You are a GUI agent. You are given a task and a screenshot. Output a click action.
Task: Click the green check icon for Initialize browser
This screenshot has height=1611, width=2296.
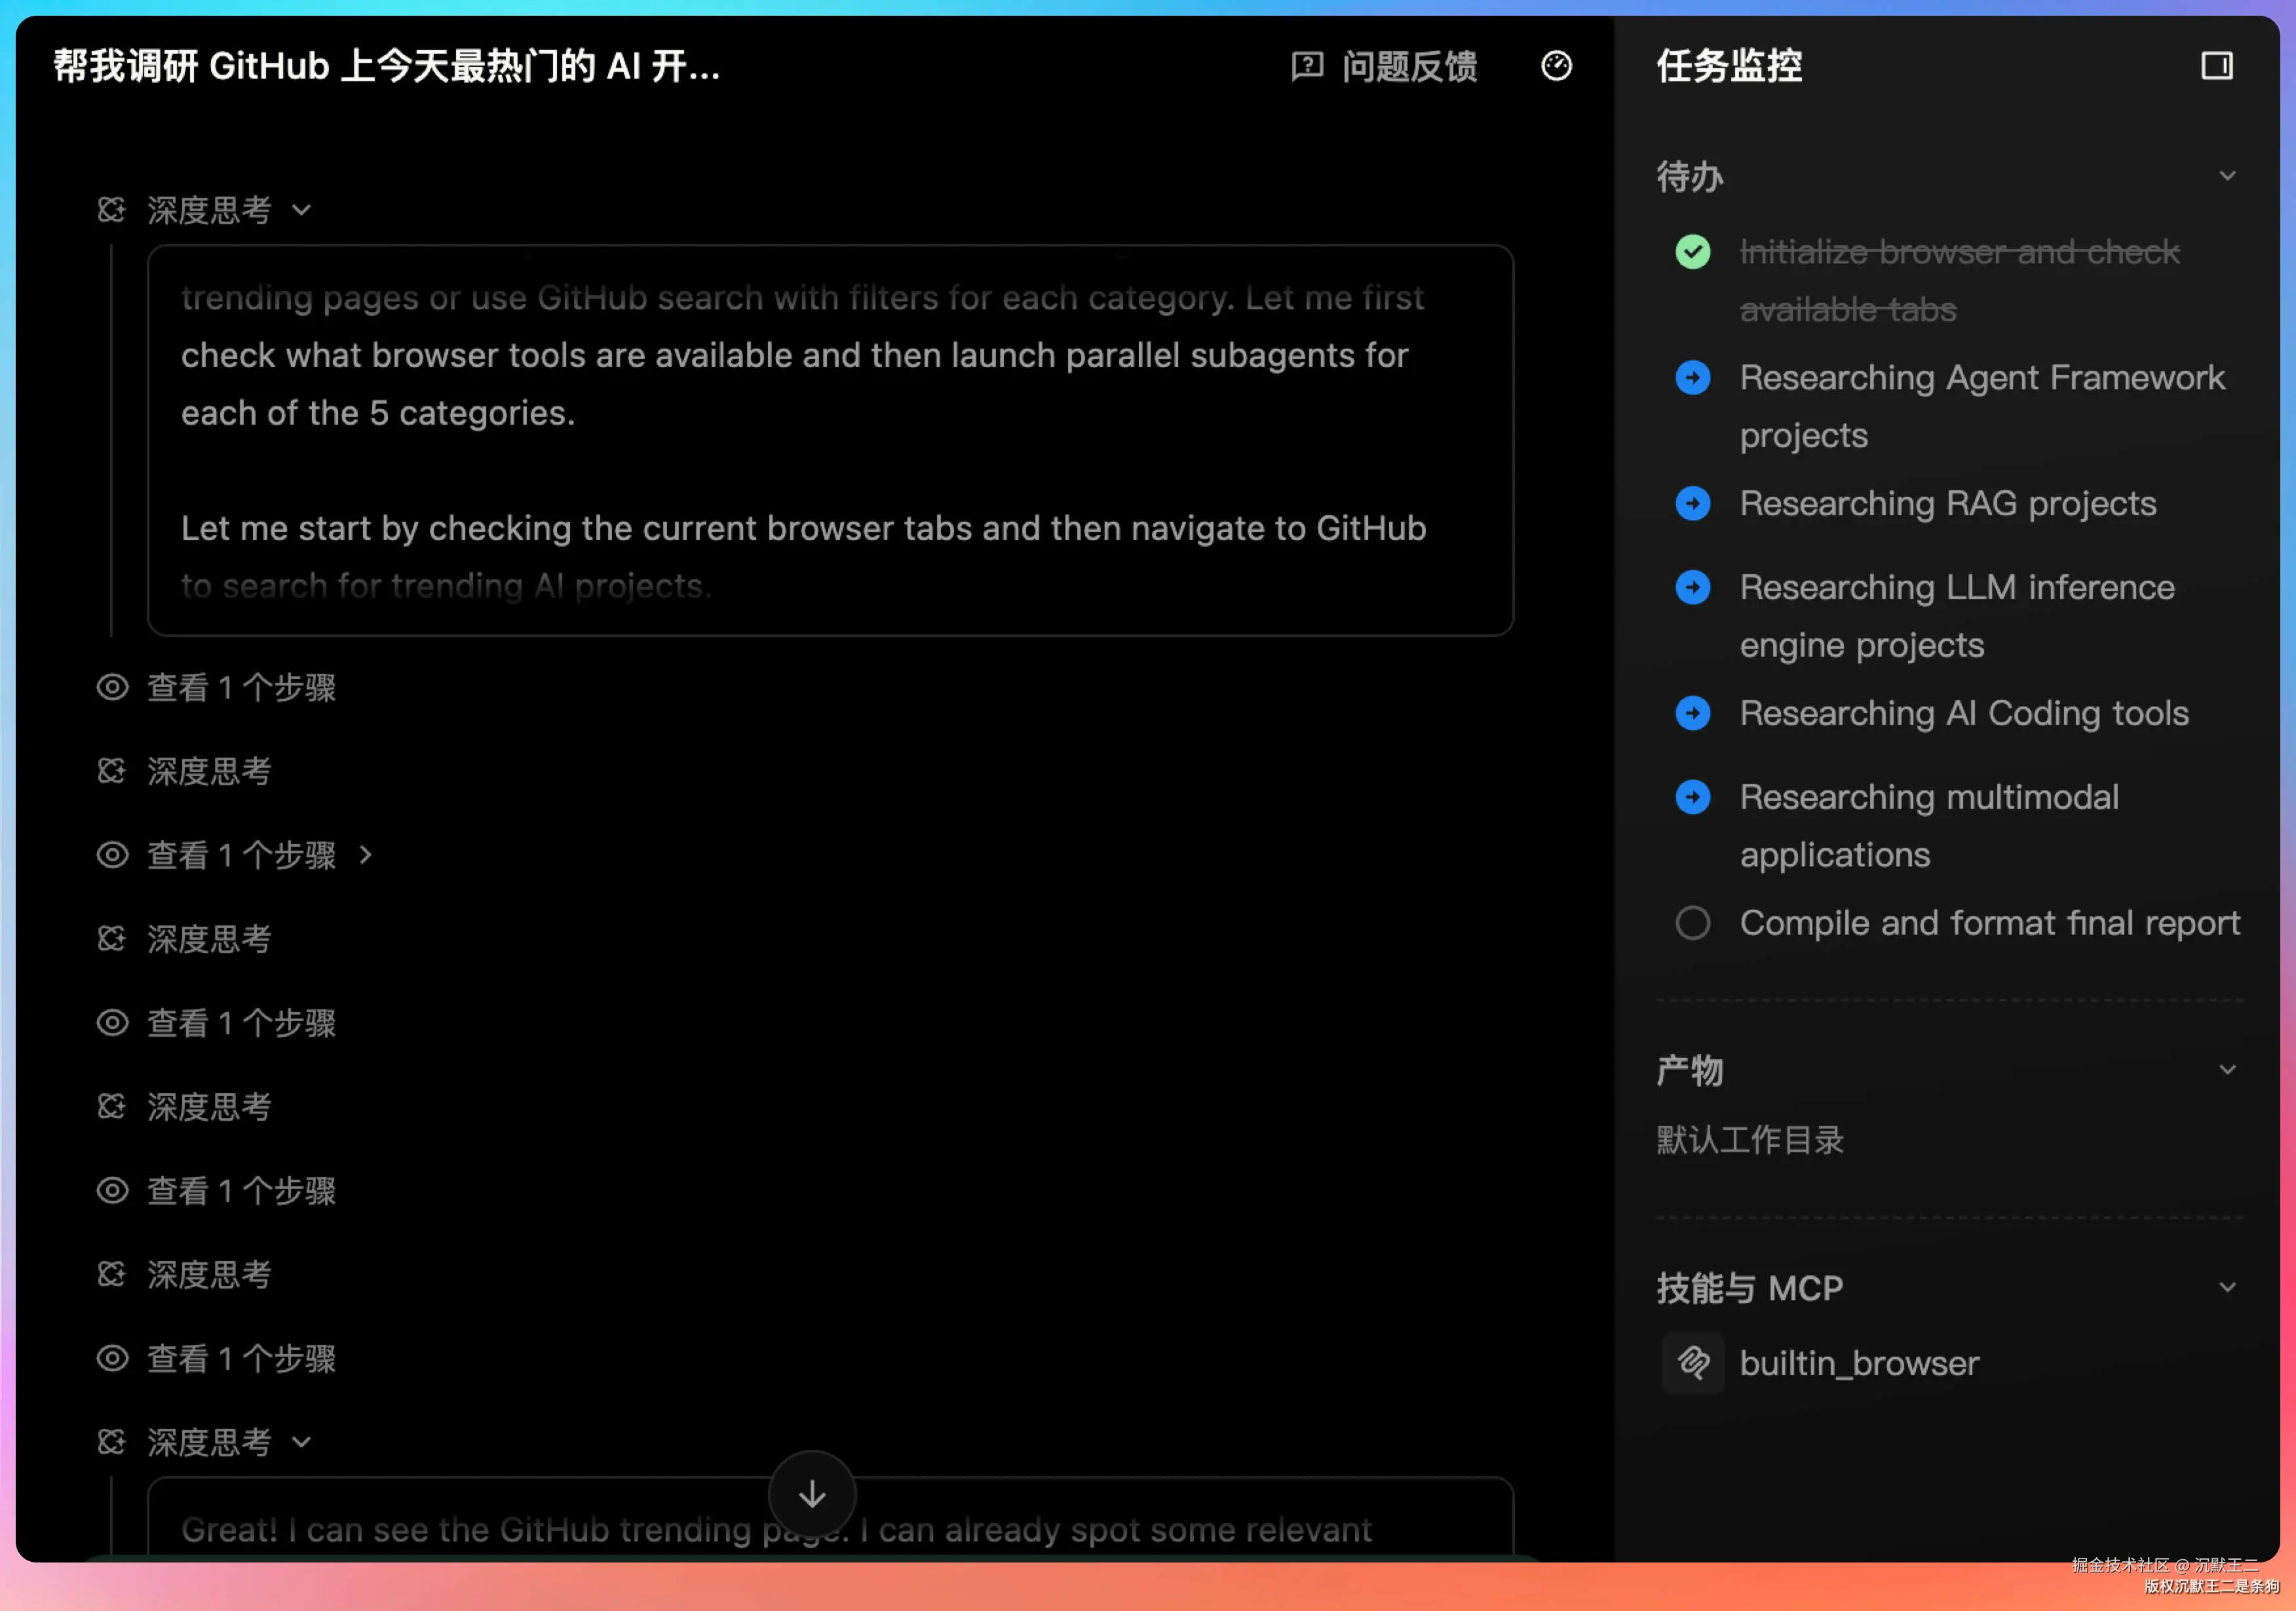(x=1692, y=252)
